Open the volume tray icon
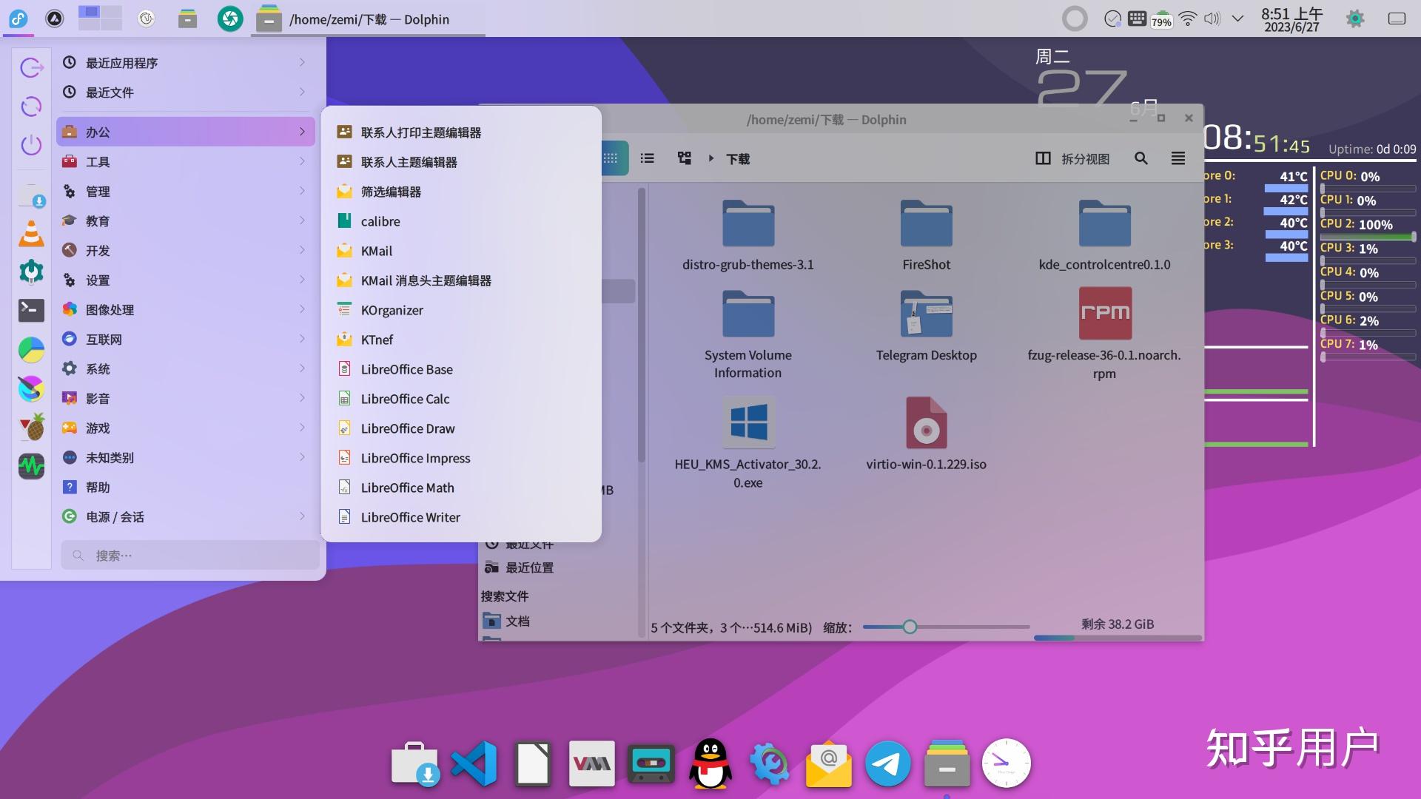Image resolution: width=1421 pixels, height=799 pixels. (1212, 18)
